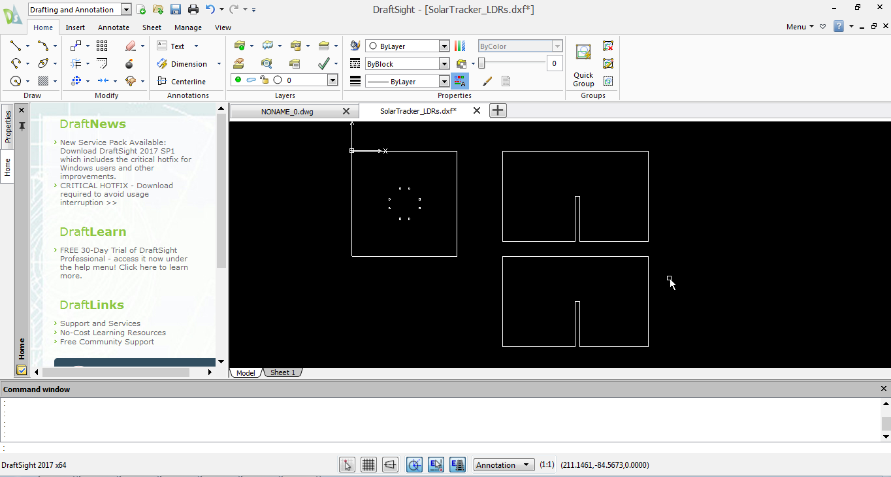This screenshot has height=477, width=891.
Task: Click the Print icon in title bar
Action: (193, 9)
